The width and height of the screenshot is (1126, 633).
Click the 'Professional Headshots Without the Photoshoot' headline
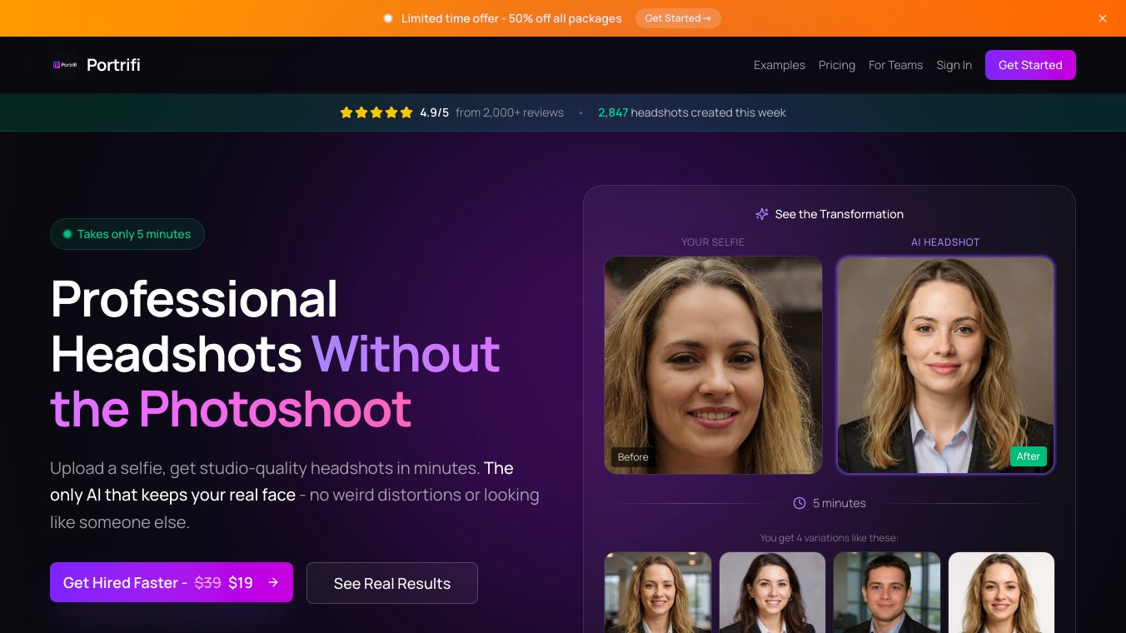[276, 353]
